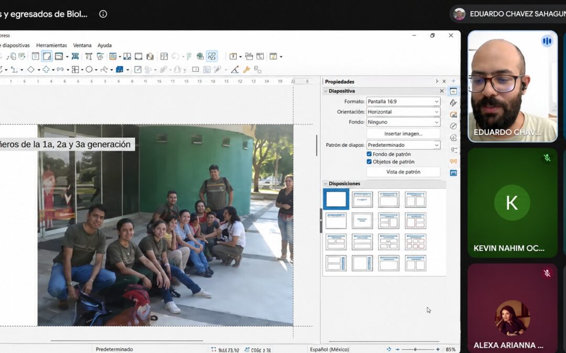Select the Flowchart shapes tool
The height and width of the screenshot is (353, 566).
(75, 70)
